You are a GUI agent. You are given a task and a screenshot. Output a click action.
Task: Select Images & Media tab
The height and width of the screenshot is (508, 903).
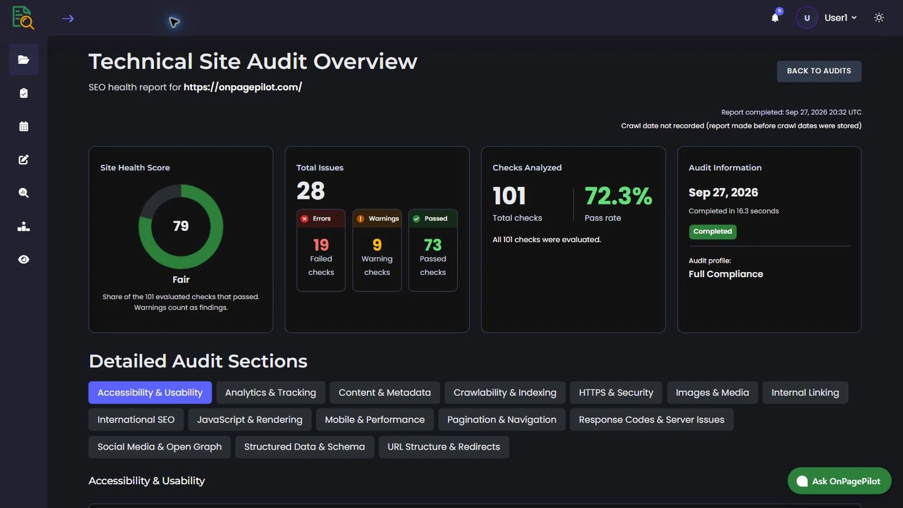(712, 393)
